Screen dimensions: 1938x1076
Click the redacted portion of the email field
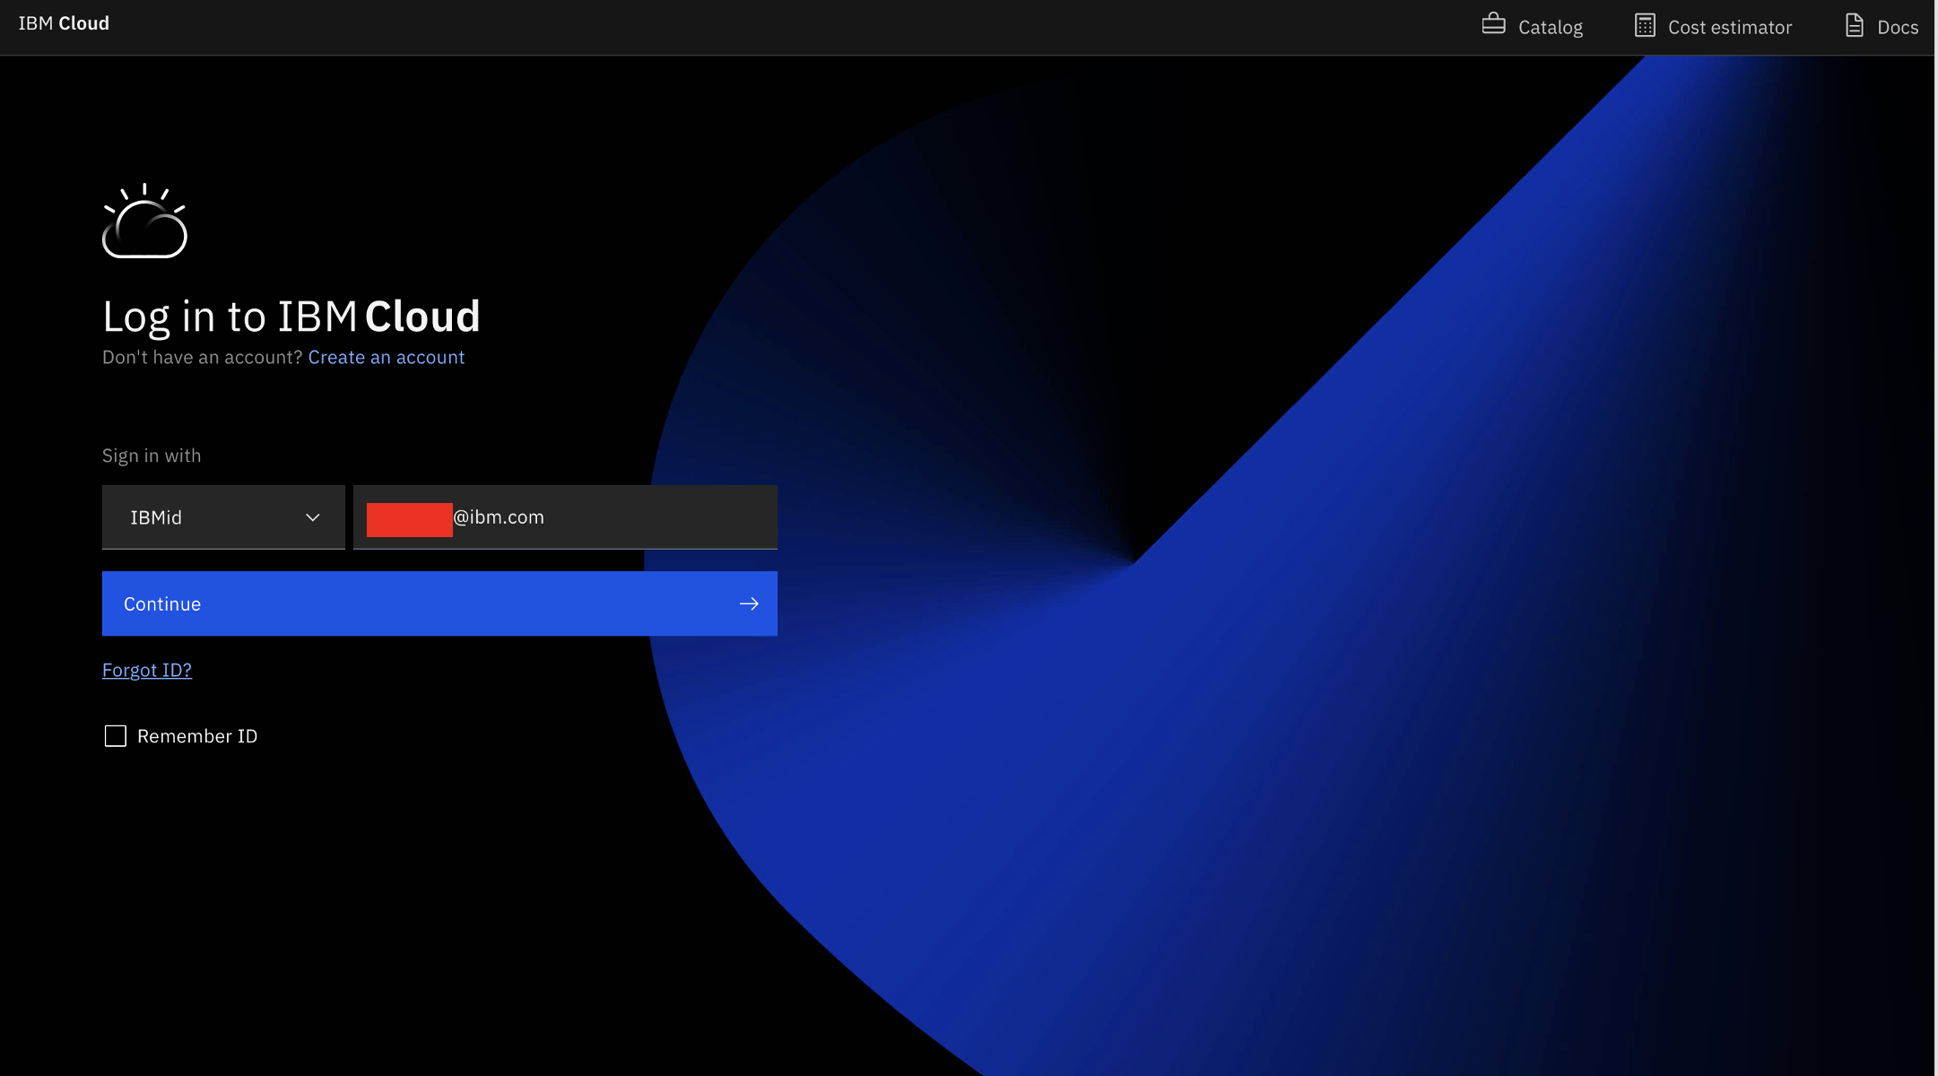pos(409,518)
